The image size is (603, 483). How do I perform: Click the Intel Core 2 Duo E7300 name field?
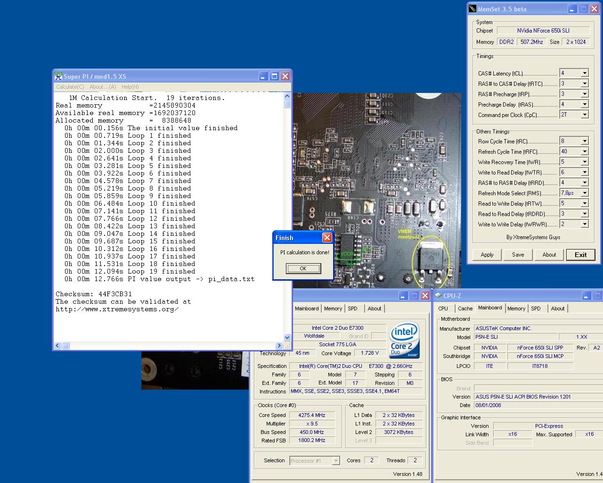pyautogui.click(x=338, y=328)
